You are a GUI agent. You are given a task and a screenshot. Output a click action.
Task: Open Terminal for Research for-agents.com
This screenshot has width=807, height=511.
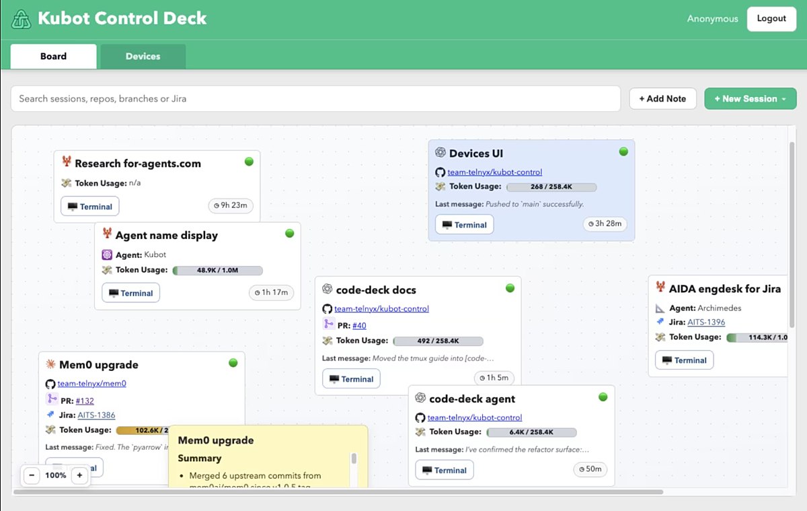pos(90,206)
